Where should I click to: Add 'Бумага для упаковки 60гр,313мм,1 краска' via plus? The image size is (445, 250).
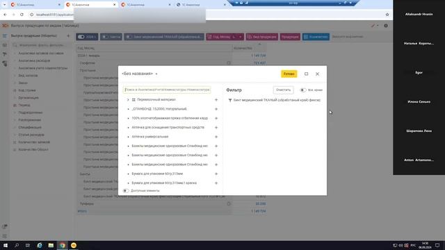[x=216, y=183]
